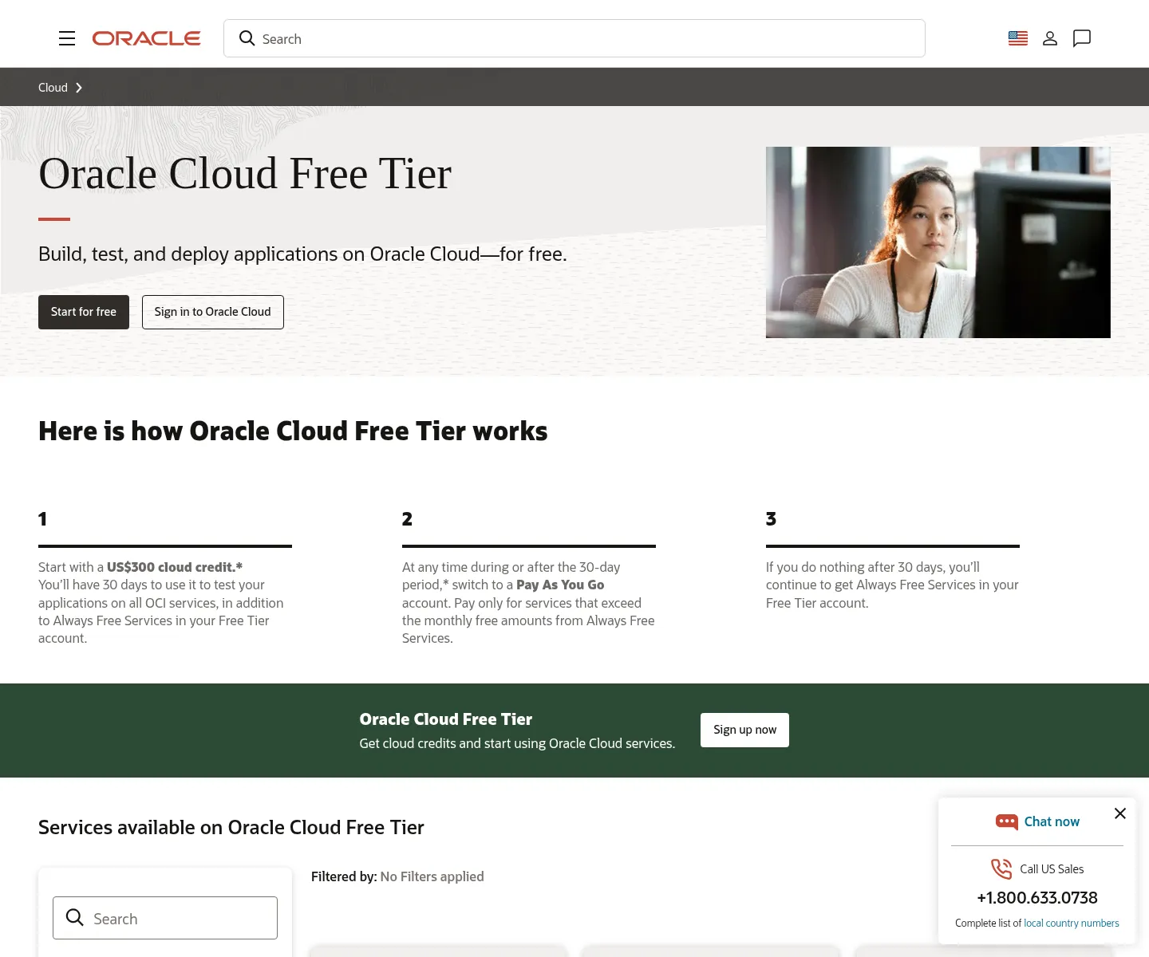Click the 'Build, test, and deploy applications' tagline
The width and height of the screenshot is (1149, 957).
[x=302, y=254]
